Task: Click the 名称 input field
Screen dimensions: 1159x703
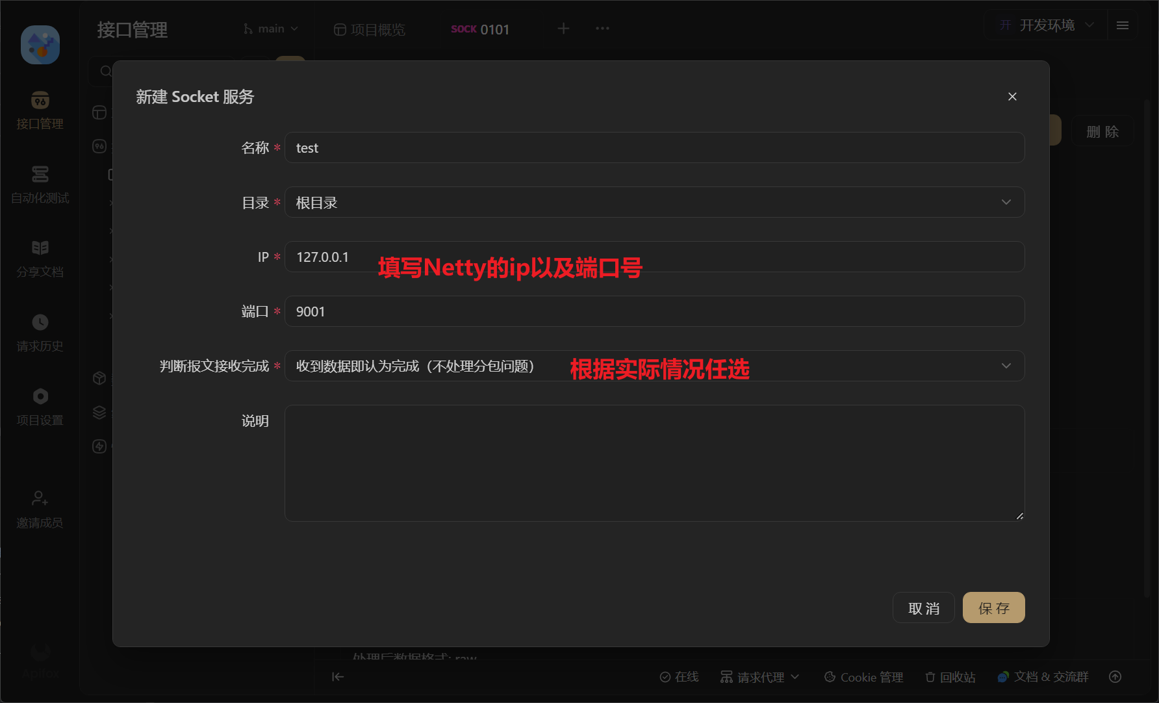Action: click(x=654, y=148)
